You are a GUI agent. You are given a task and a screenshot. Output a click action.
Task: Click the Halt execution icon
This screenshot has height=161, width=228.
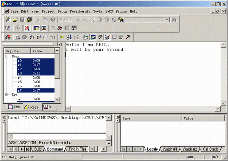(24, 37)
